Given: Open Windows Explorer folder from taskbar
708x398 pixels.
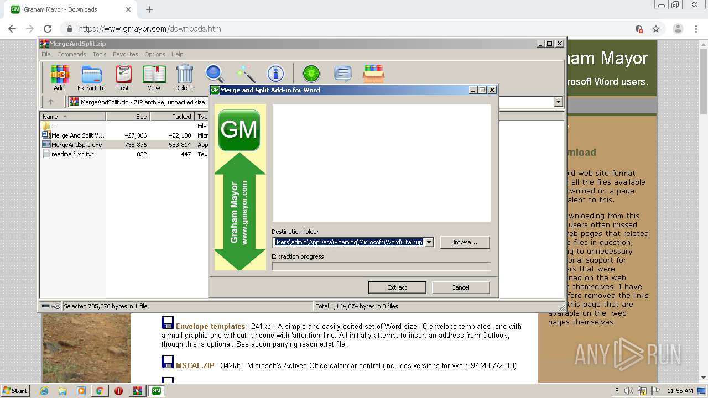Looking at the screenshot, I should (63, 391).
